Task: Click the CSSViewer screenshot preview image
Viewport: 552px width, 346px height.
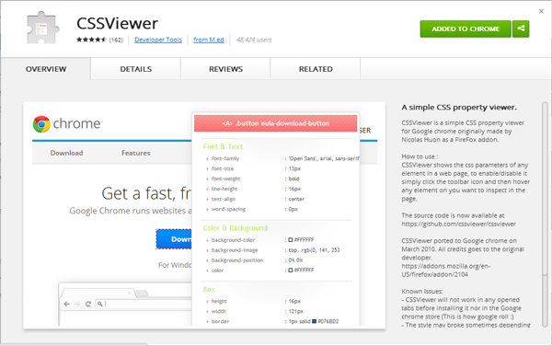Action: (x=204, y=215)
